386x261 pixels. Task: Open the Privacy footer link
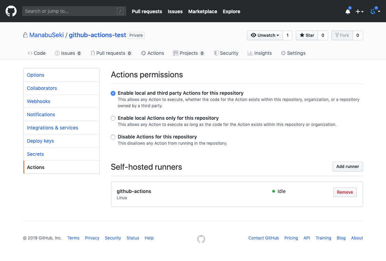[92, 238]
